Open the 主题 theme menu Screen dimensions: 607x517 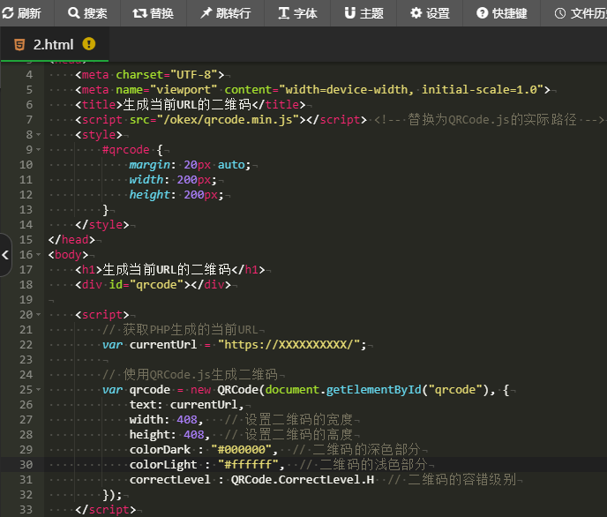(x=363, y=13)
